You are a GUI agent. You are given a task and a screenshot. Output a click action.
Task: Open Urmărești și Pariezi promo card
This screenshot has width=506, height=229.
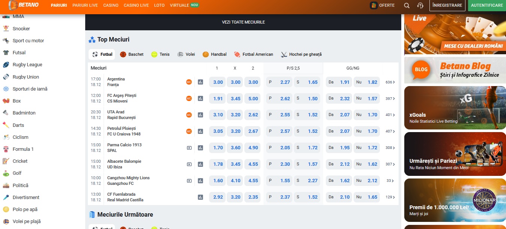click(455, 154)
